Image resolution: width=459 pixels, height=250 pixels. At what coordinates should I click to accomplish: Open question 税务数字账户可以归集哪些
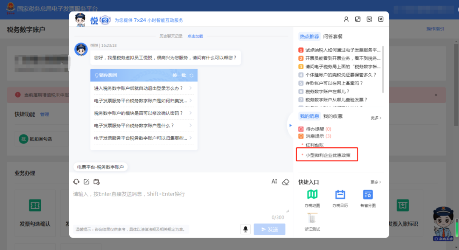(x=144, y=138)
